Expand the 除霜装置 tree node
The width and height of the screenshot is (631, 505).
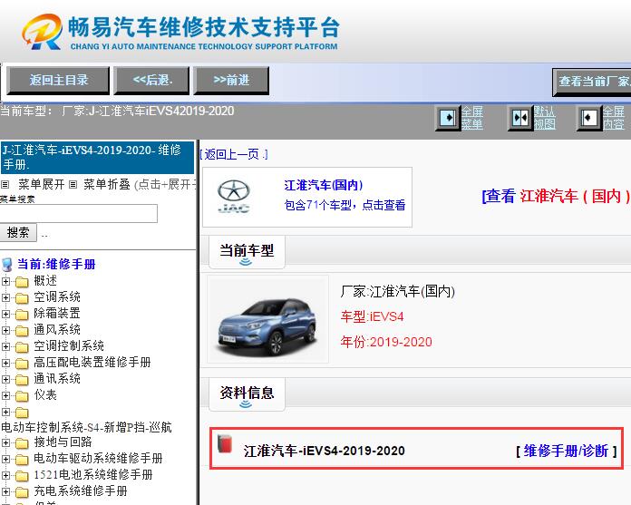coord(5,314)
